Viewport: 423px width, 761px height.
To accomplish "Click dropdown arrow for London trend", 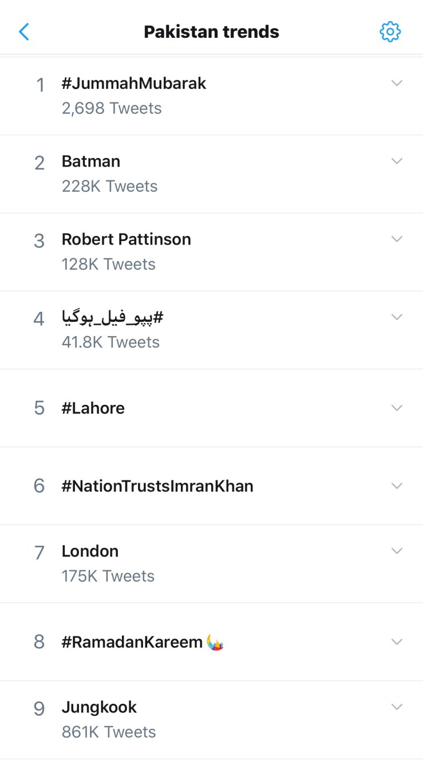I will 397,551.
